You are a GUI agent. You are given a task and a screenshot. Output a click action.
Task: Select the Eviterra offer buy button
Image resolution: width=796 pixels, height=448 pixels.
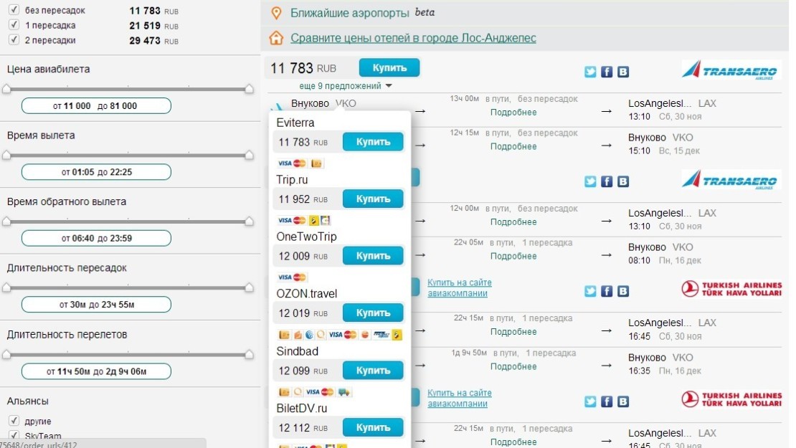[x=373, y=142]
